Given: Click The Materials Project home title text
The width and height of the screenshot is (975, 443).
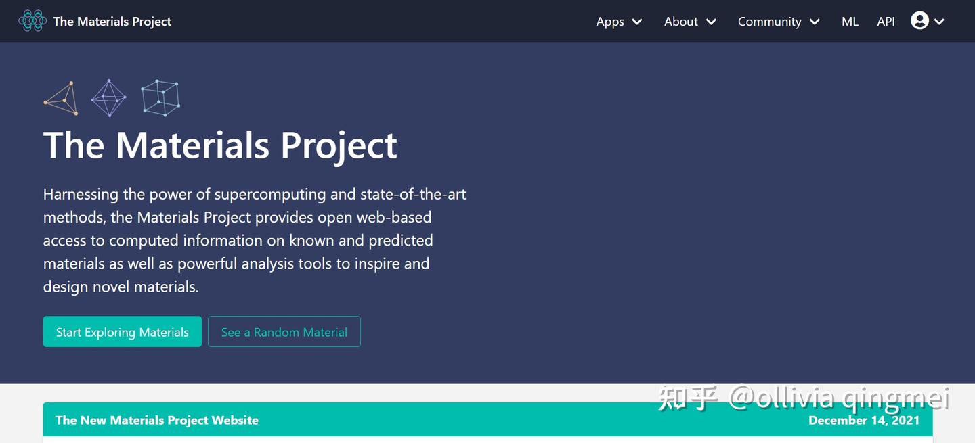Looking at the screenshot, I should pos(112,21).
